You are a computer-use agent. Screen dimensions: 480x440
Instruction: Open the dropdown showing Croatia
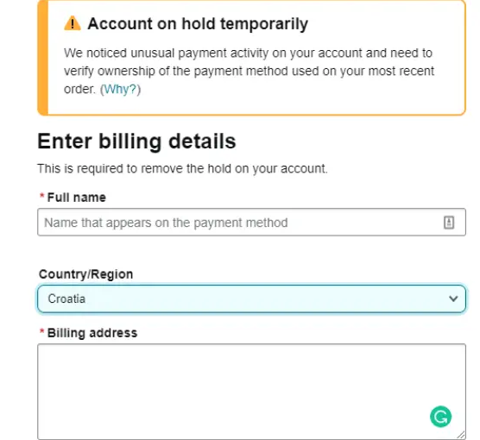[251, 299]
